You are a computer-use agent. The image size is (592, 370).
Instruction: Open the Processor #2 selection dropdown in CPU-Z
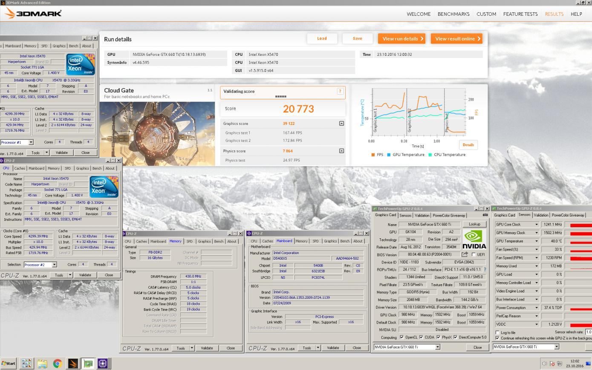click(54, 264)
